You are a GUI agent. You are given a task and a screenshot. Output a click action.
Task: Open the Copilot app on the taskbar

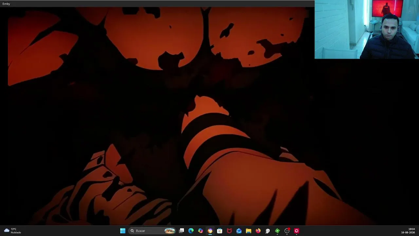[x=201, y=231]
